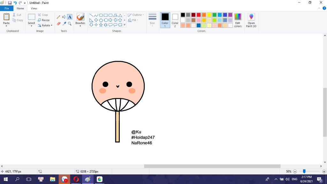
Task: Pick the yellow color swatch
Action: coord(209,15)
